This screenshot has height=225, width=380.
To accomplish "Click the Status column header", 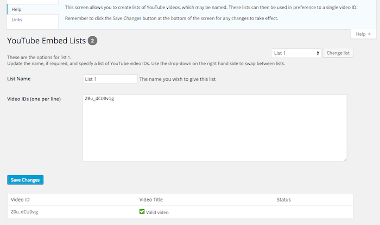I will (x=284, y=200).
